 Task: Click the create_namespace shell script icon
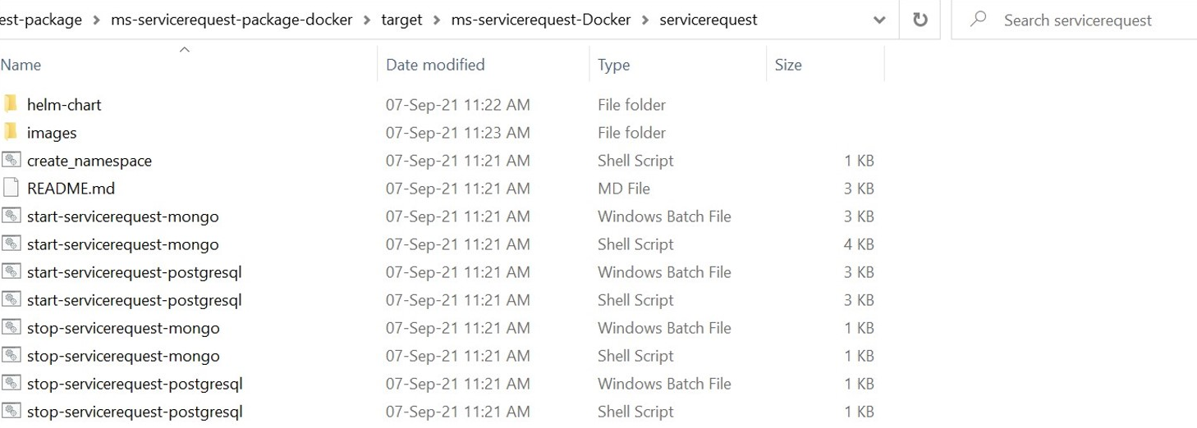(11, 160)
